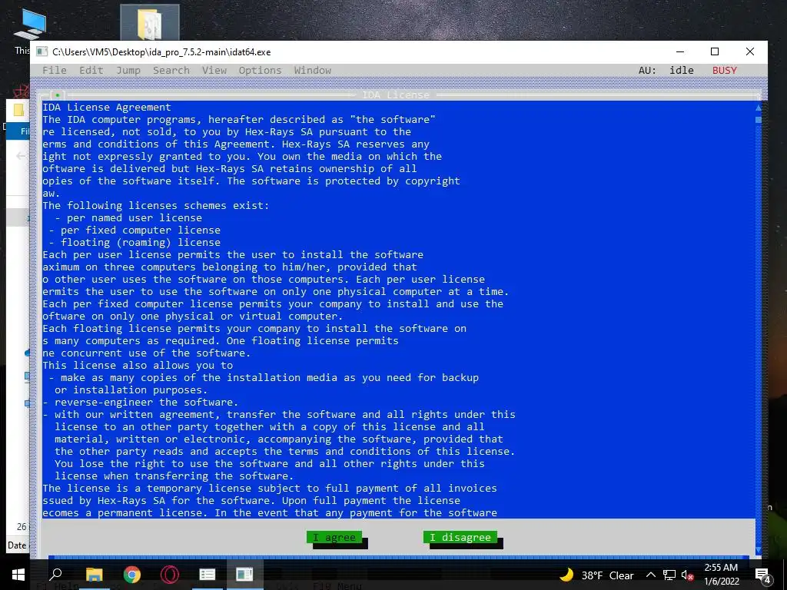Open the clock showing 2:55 AM
Image resolution: width=787 pixels, height=590 pixels.
(721, 575)
